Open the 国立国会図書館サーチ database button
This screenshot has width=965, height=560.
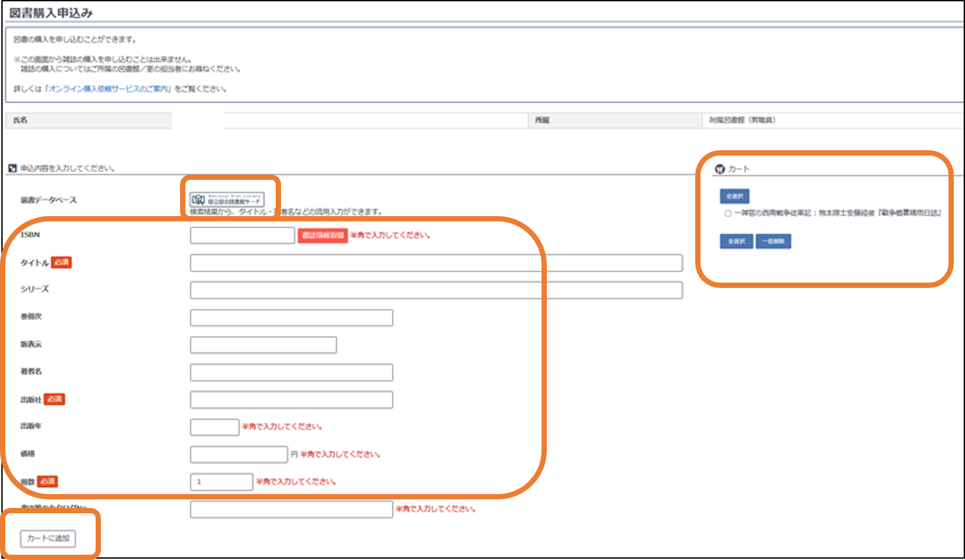[227, 199]
